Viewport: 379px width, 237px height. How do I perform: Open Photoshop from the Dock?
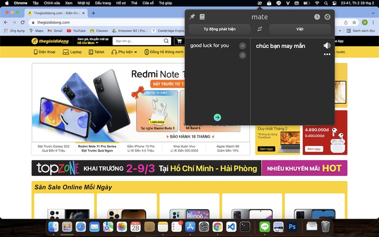[292, 227]
